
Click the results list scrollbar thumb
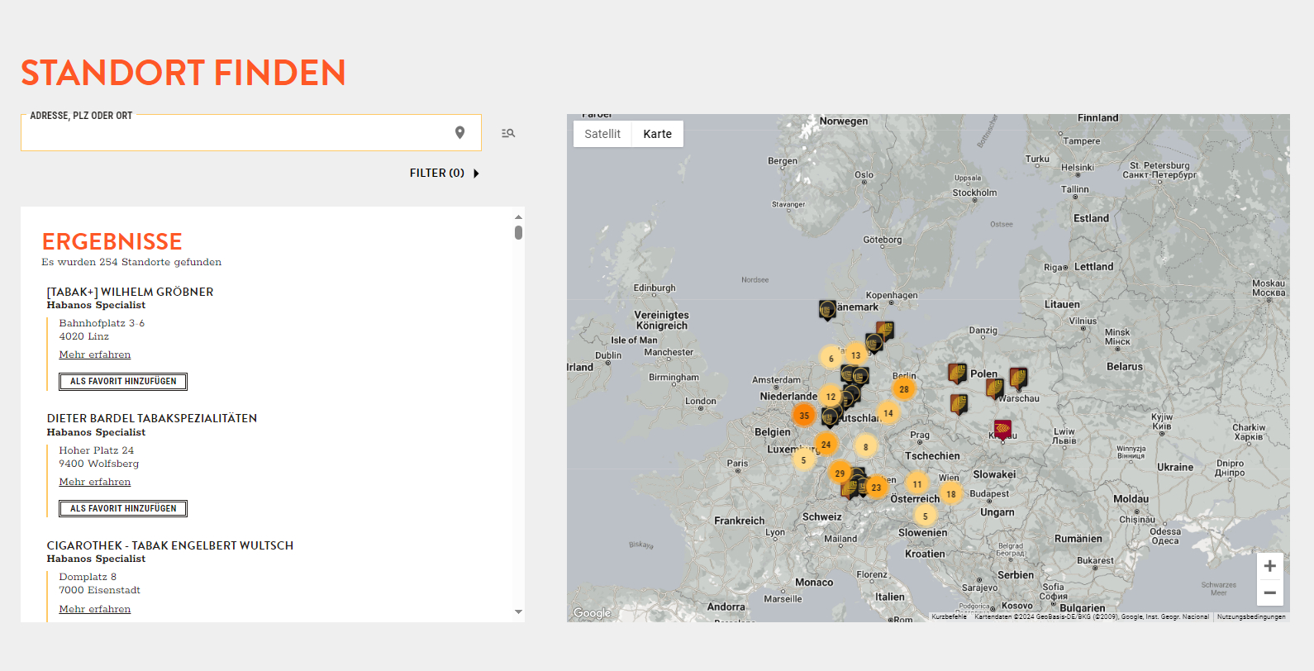pyautogui.click(x=518, y=233)
